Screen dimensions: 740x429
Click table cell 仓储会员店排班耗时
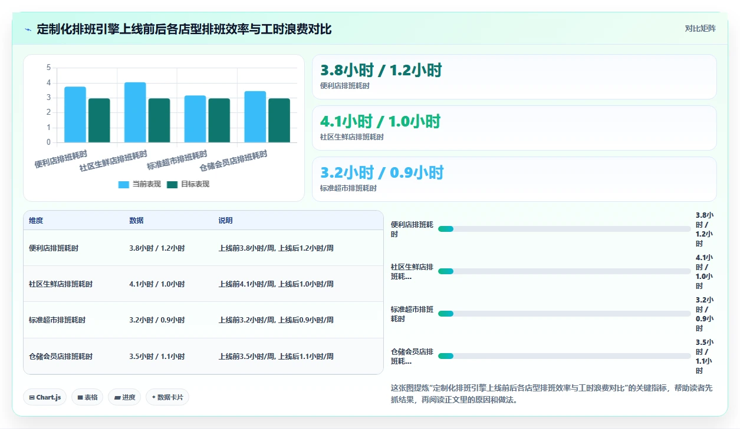coord(61,357)
